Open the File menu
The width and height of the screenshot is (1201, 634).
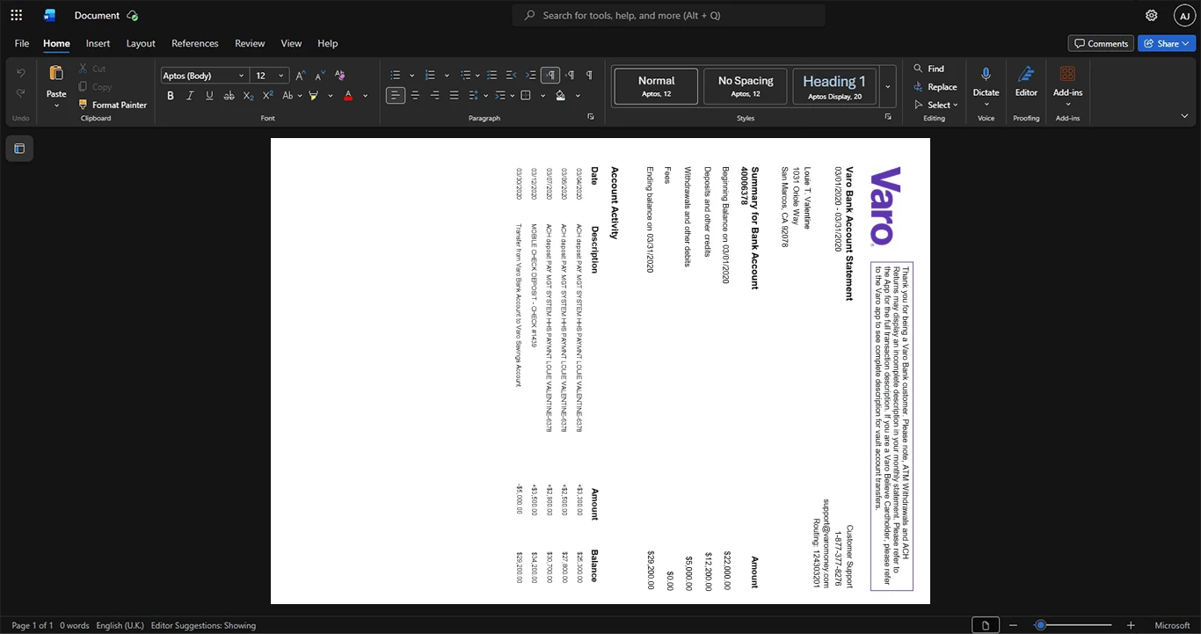pyautogui.click(x=22, y=43)
